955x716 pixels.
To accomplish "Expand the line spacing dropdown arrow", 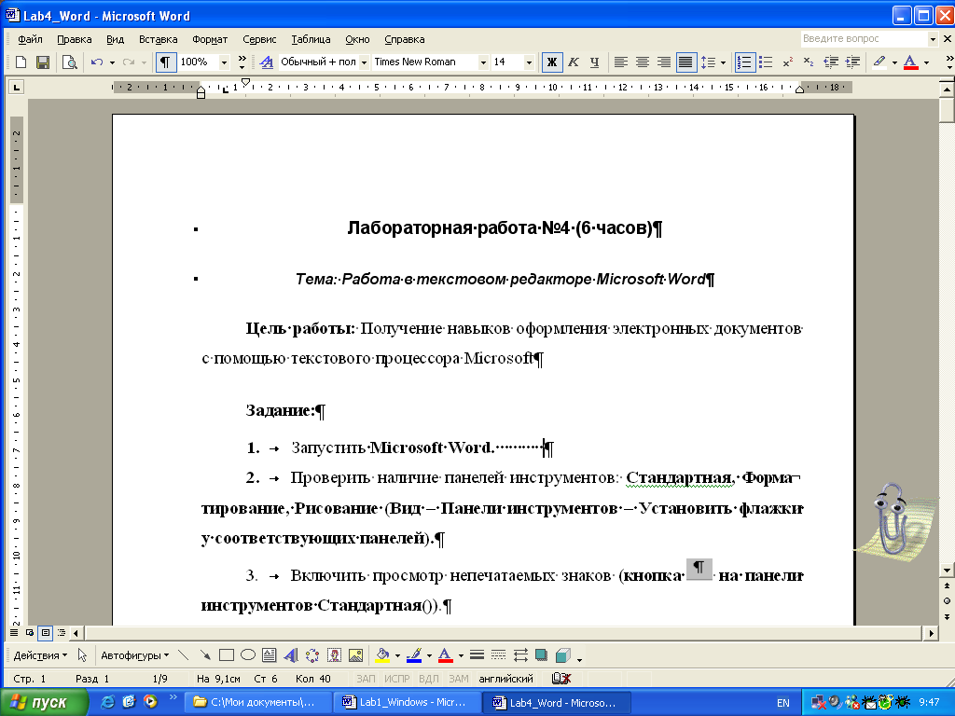I will click(723, 62).
